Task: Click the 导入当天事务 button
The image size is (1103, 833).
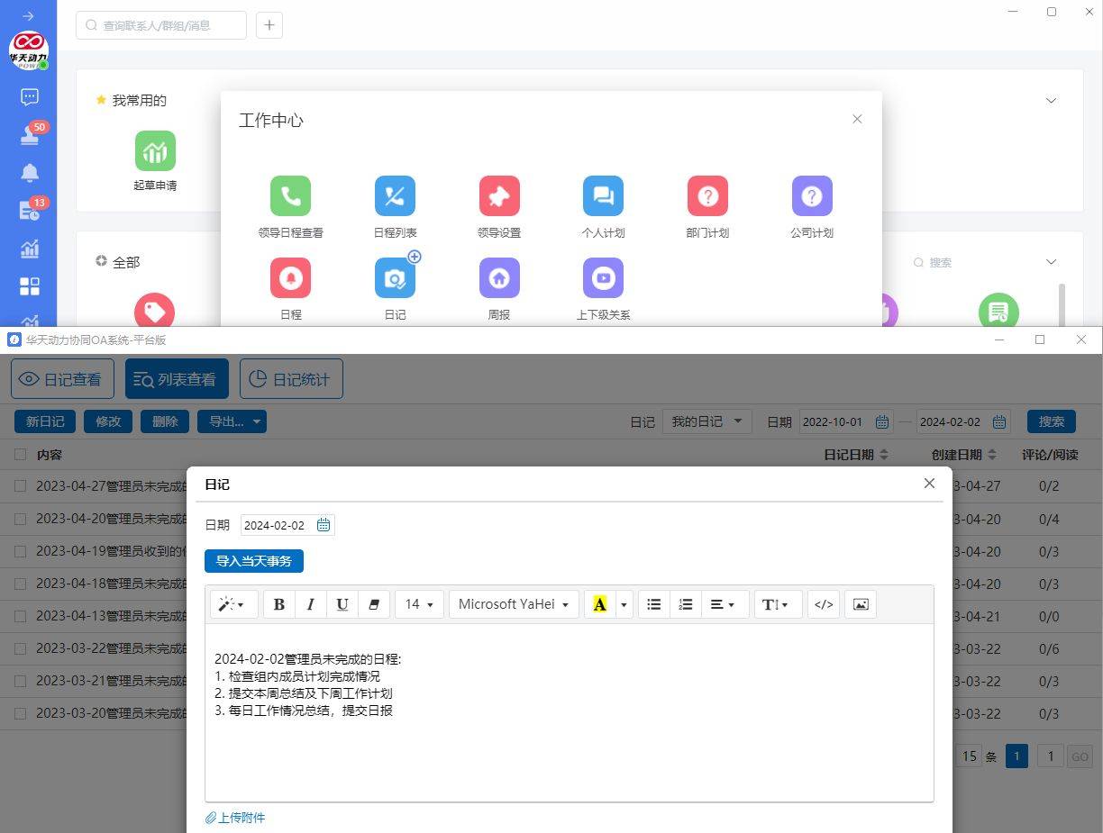Action: click(254, 561)
